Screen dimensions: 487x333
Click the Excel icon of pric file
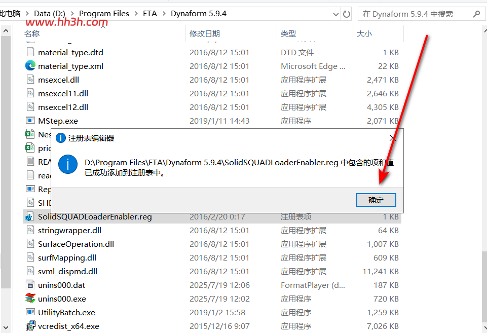[30, 148]
